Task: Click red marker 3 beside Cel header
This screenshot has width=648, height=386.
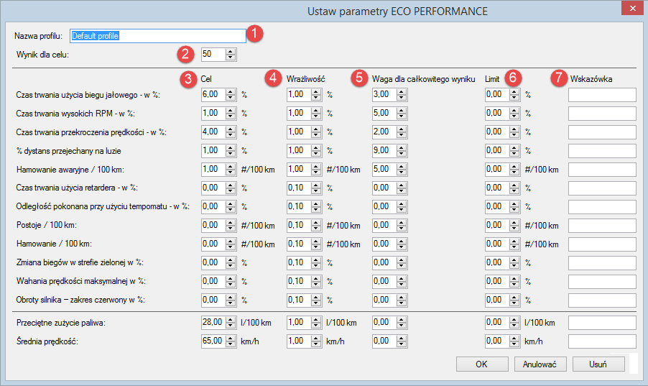Action: [188, 78]
